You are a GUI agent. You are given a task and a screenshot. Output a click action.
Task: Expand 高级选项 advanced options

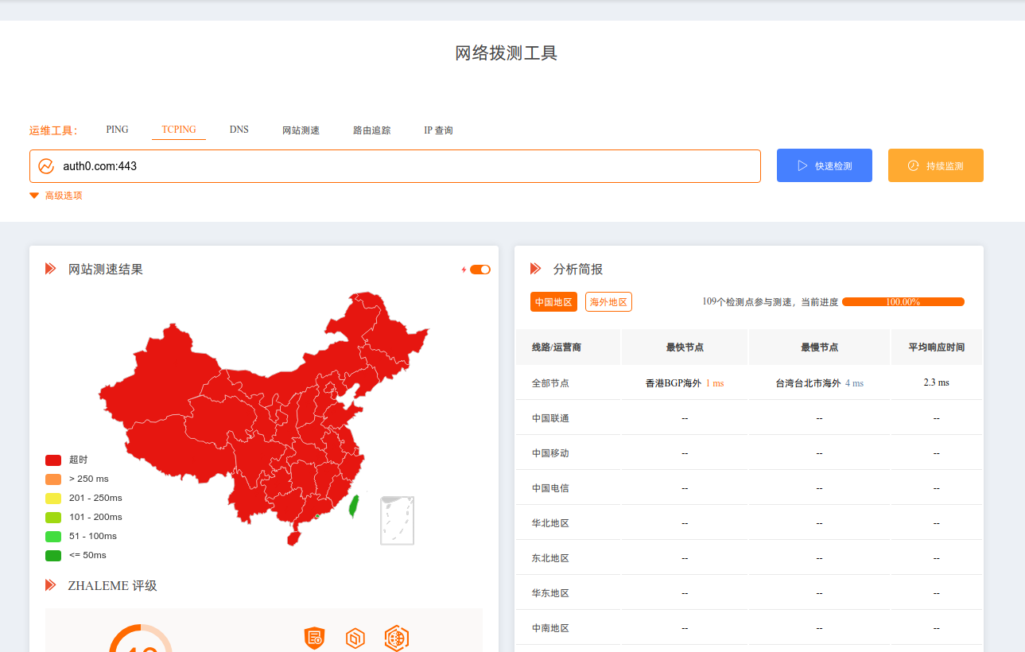pyautogui.click(x=56, y=196)
